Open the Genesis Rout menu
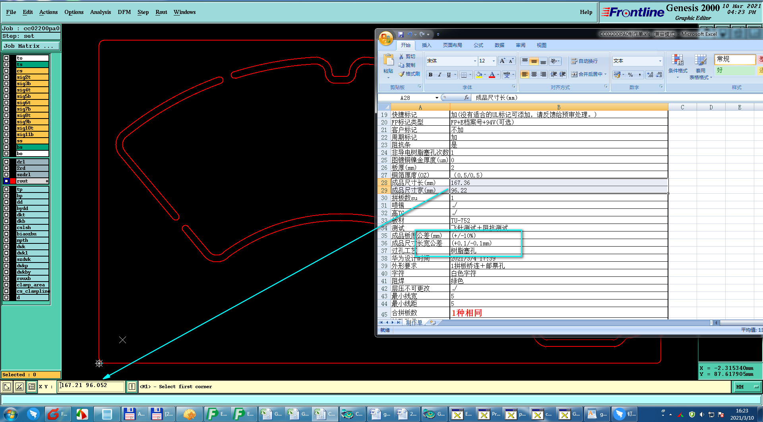Viewport: 763px width, 422px height. (x=161, y=12)
